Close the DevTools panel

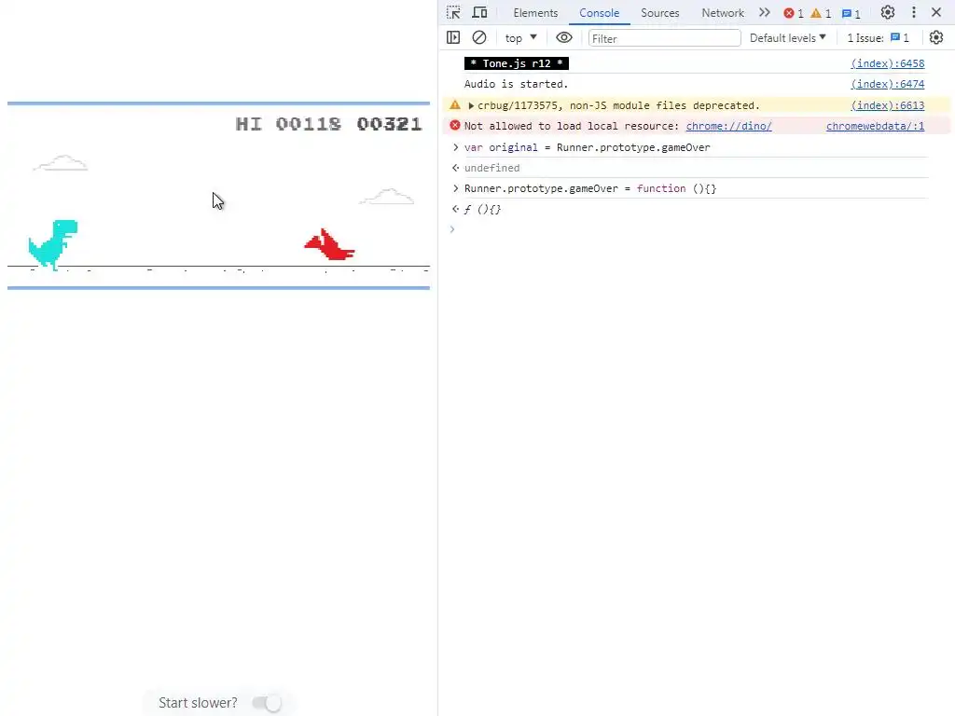(936, 12)
